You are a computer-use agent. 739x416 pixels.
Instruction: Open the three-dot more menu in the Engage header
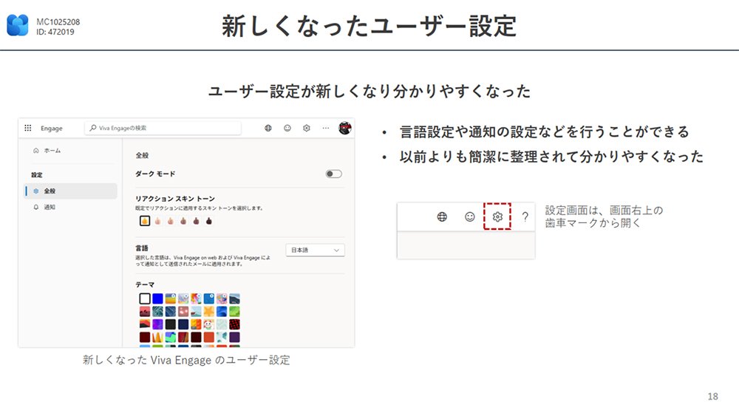[x=326, y=128]
